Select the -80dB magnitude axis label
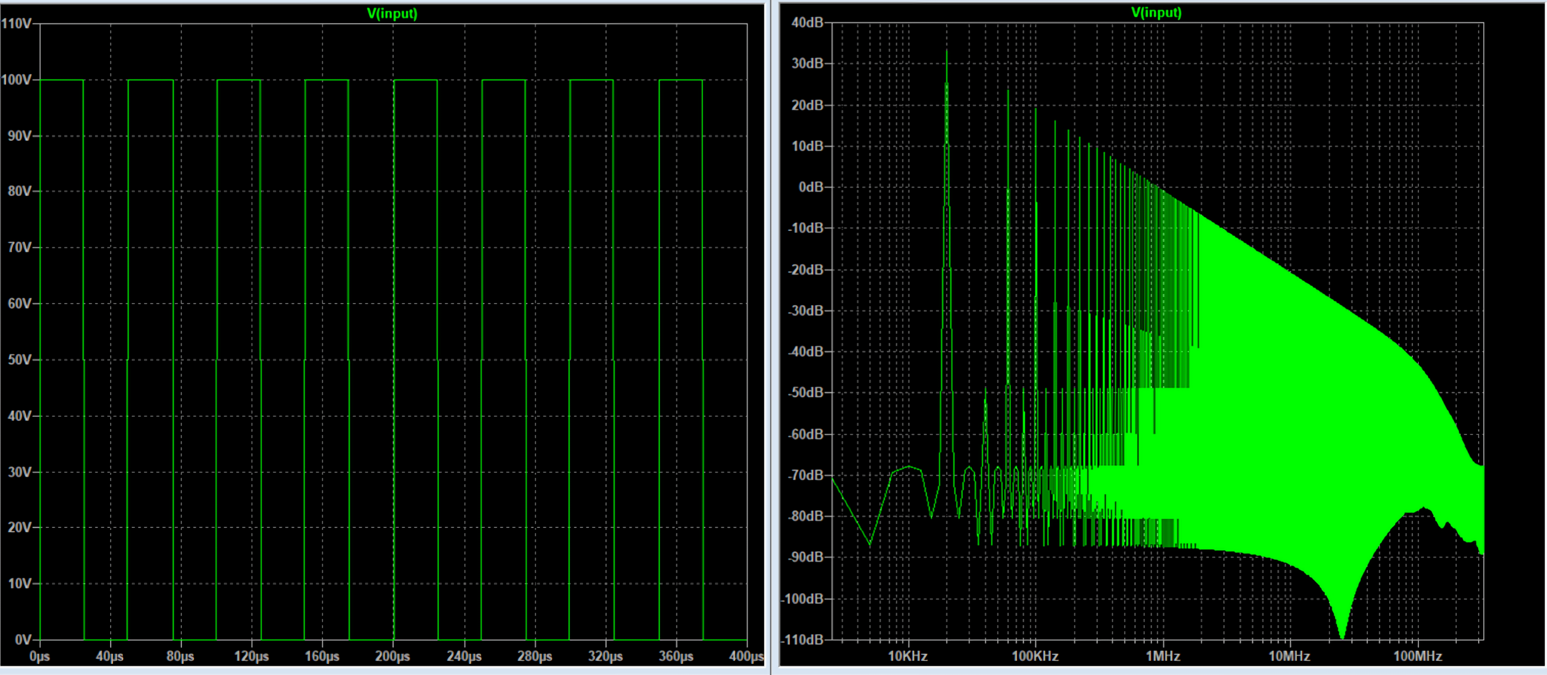Screen dimensions: 1547x675 pos(805,516)
